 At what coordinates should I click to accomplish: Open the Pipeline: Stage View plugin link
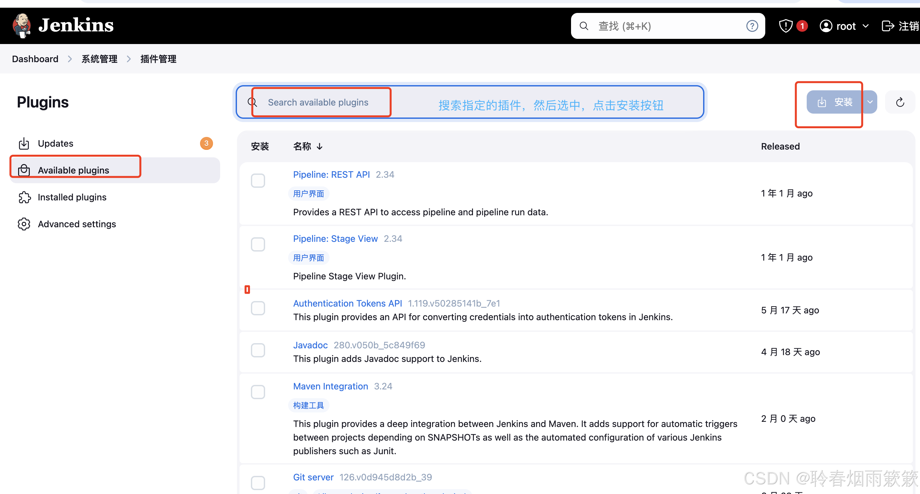[x=335, y=239]
